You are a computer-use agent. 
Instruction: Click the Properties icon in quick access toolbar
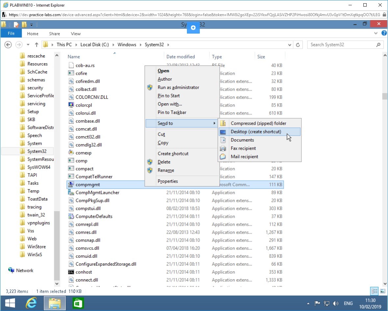(x=16, y=24)
